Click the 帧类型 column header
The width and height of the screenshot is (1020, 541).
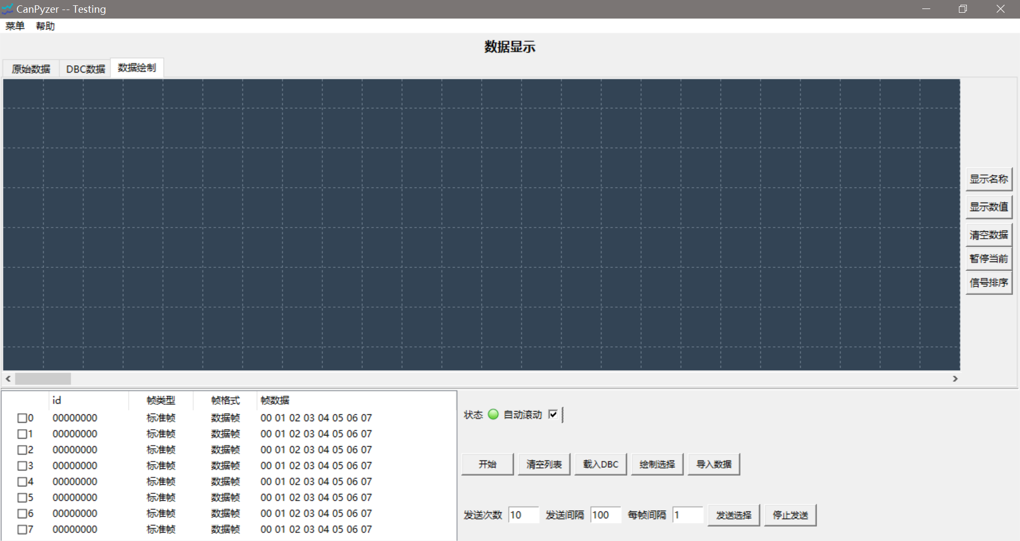[x=161, y=400]
